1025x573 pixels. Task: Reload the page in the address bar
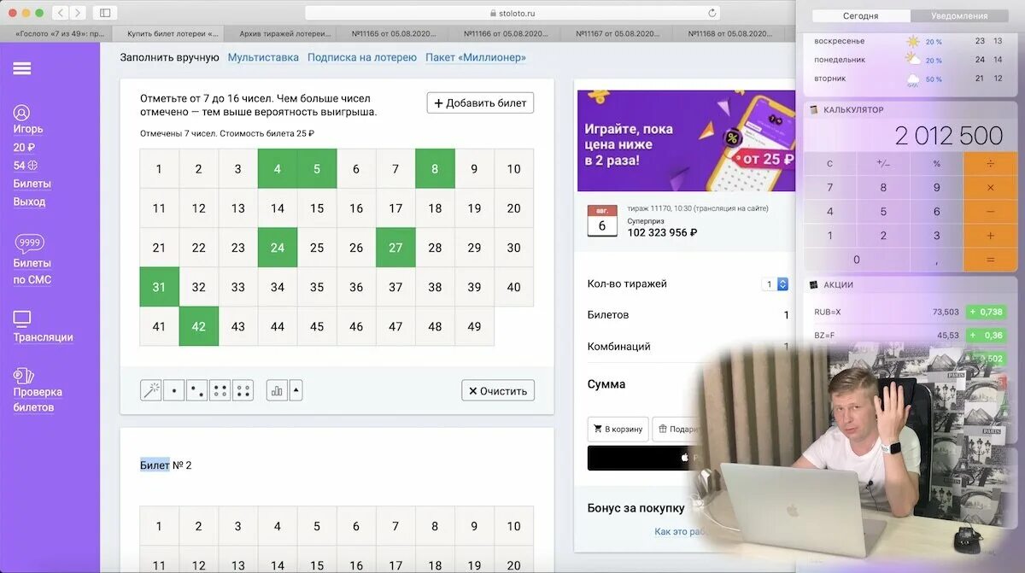point(712,13)
